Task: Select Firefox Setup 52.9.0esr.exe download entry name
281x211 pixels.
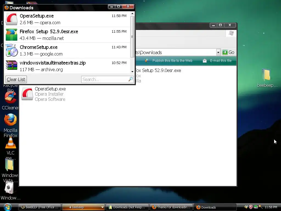Action: point(49,31)
